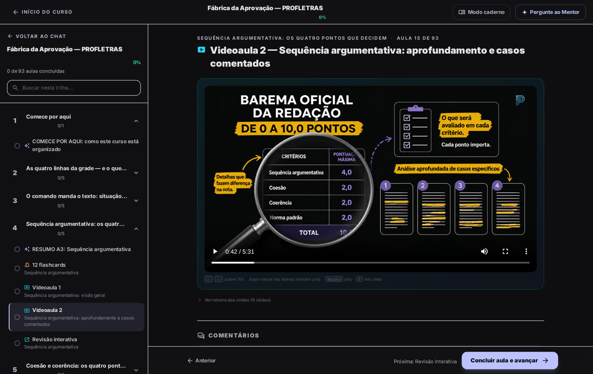The image size is (593, 374).
Task: Click the '0 de 93 aulas concluídas' text
Action: point(36,71)
